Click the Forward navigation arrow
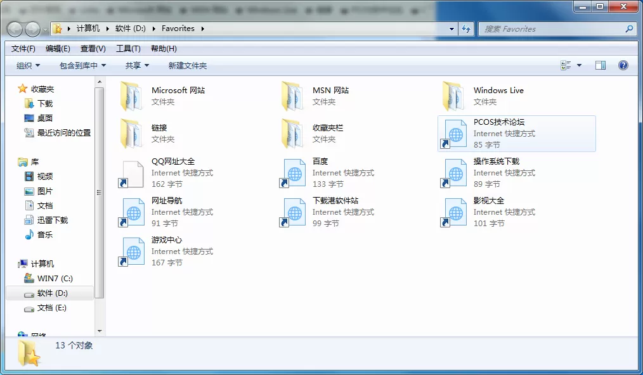 pyautogui.click(x=33, y=29)
